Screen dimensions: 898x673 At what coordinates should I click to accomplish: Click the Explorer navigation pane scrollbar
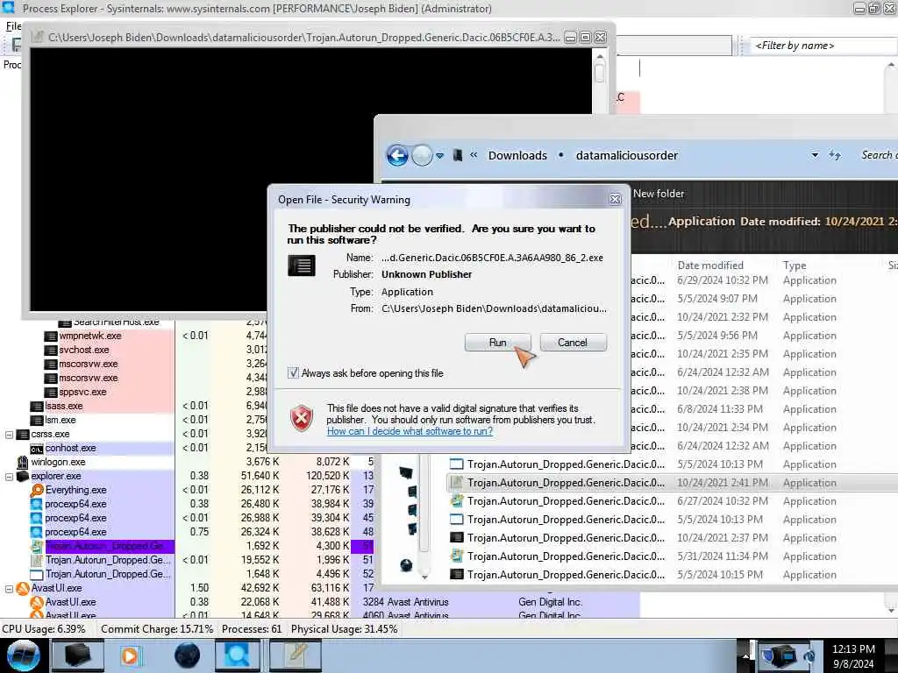tap(424, 504)
